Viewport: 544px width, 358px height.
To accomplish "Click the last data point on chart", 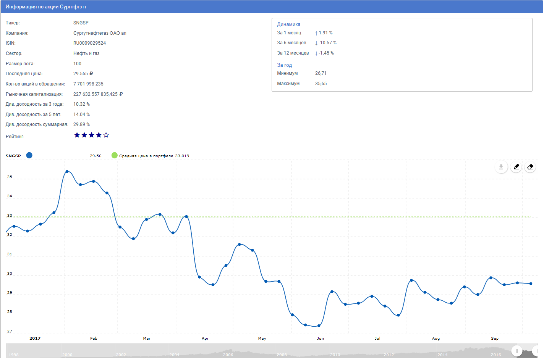I will point(531,284).
